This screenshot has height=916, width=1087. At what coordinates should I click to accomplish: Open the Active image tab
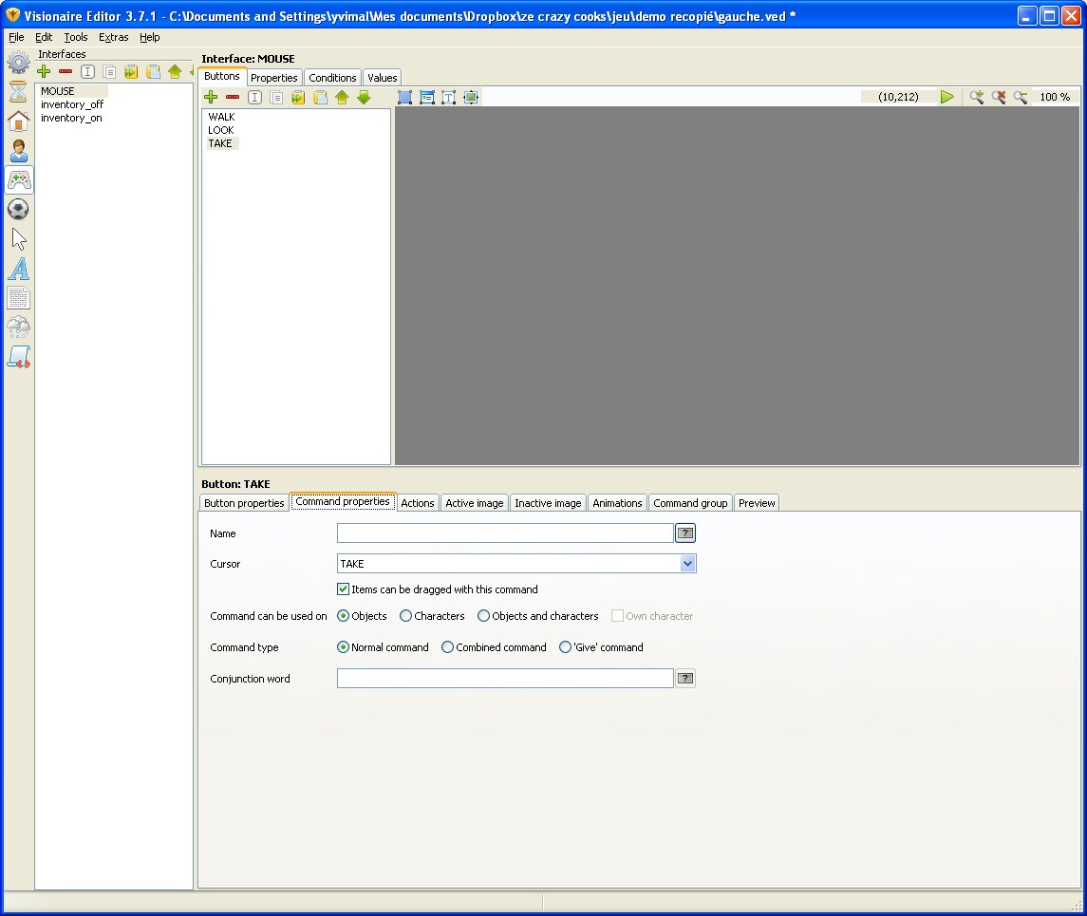[474, 503]
